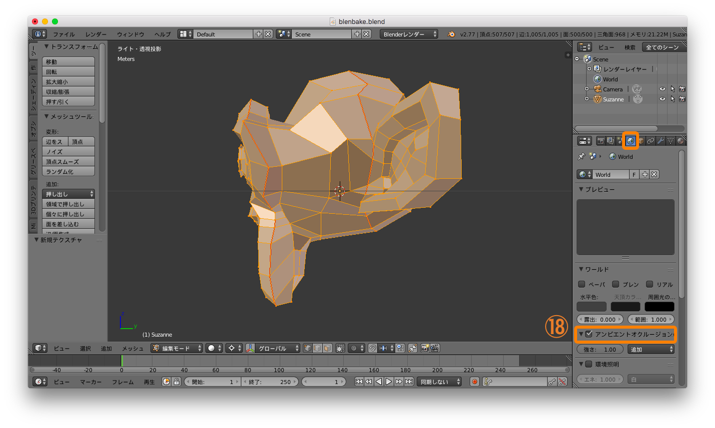The image size is (715, 428).
Task: Click the delete keyframe icon
Action: (x=562, y=382)
